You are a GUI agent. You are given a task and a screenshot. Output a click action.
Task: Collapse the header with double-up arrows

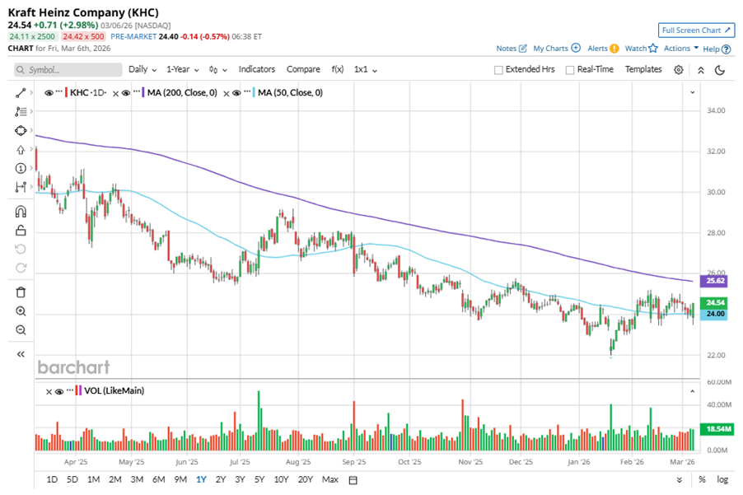click(x=701, y=70)
